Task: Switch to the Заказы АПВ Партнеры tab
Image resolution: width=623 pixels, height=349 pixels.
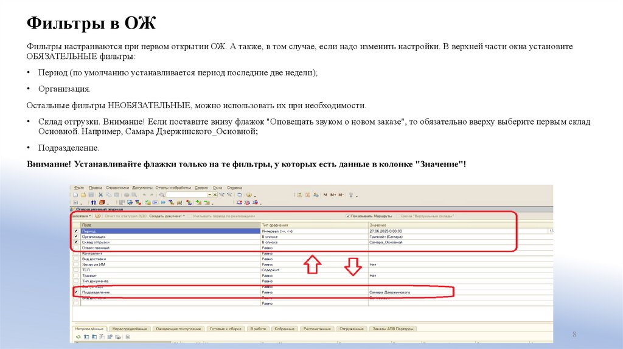Action: point(393,329)
